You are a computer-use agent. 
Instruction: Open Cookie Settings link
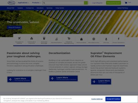97,99
